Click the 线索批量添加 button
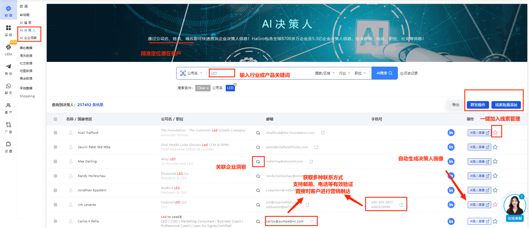The image size is (529, 228). tap(506, 105)
